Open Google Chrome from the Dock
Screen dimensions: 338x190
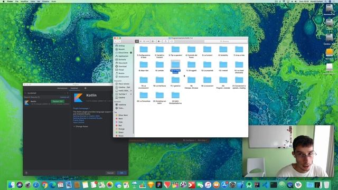44,185
